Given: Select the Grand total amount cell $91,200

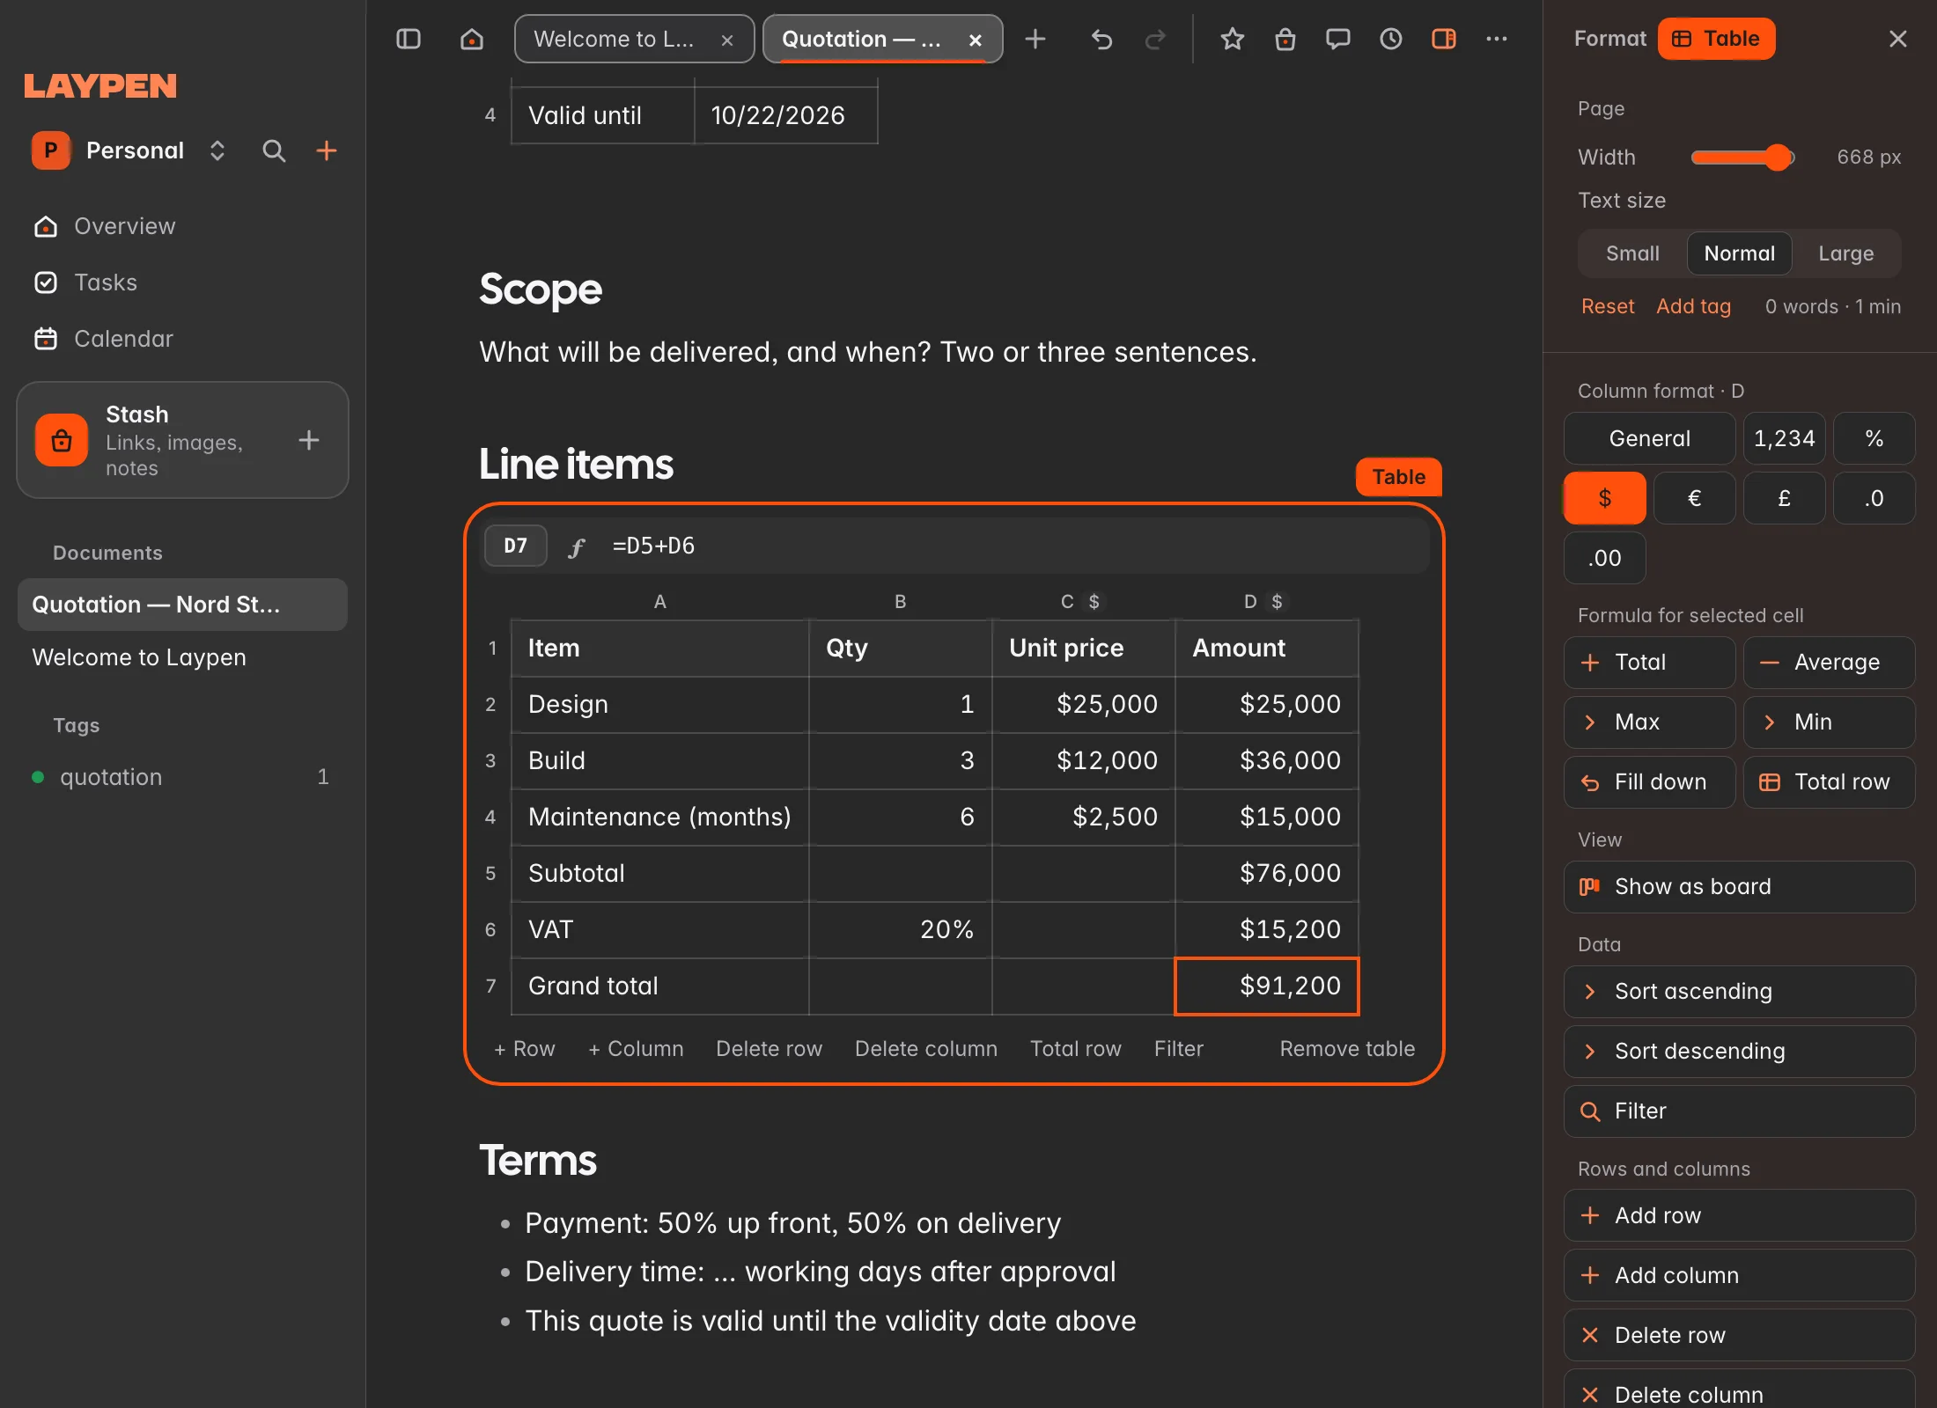Looking at the screenshot, I should (x=1267, y=986).
